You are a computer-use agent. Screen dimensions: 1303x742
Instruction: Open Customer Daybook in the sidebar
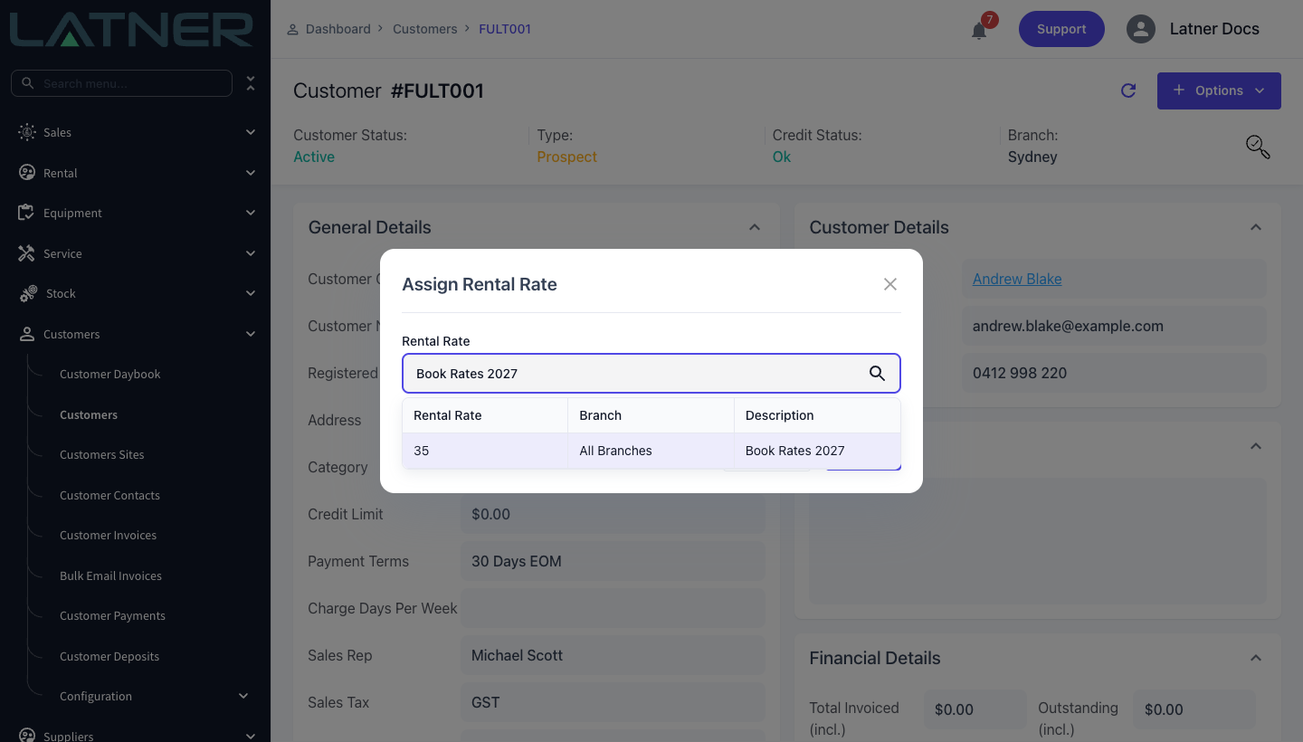(x=110, y=374)
